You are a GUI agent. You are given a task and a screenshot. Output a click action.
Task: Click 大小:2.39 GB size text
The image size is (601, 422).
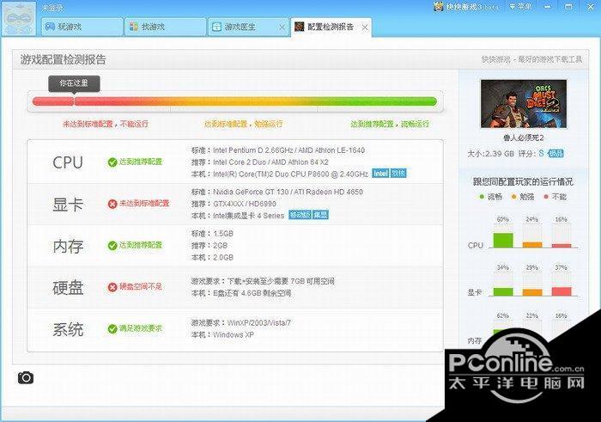click(x=490, y=154)
